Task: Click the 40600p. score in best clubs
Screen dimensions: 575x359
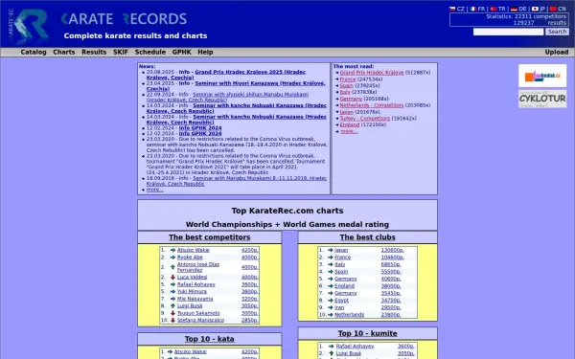Action: pyautogui.click(x=391, y=279)
